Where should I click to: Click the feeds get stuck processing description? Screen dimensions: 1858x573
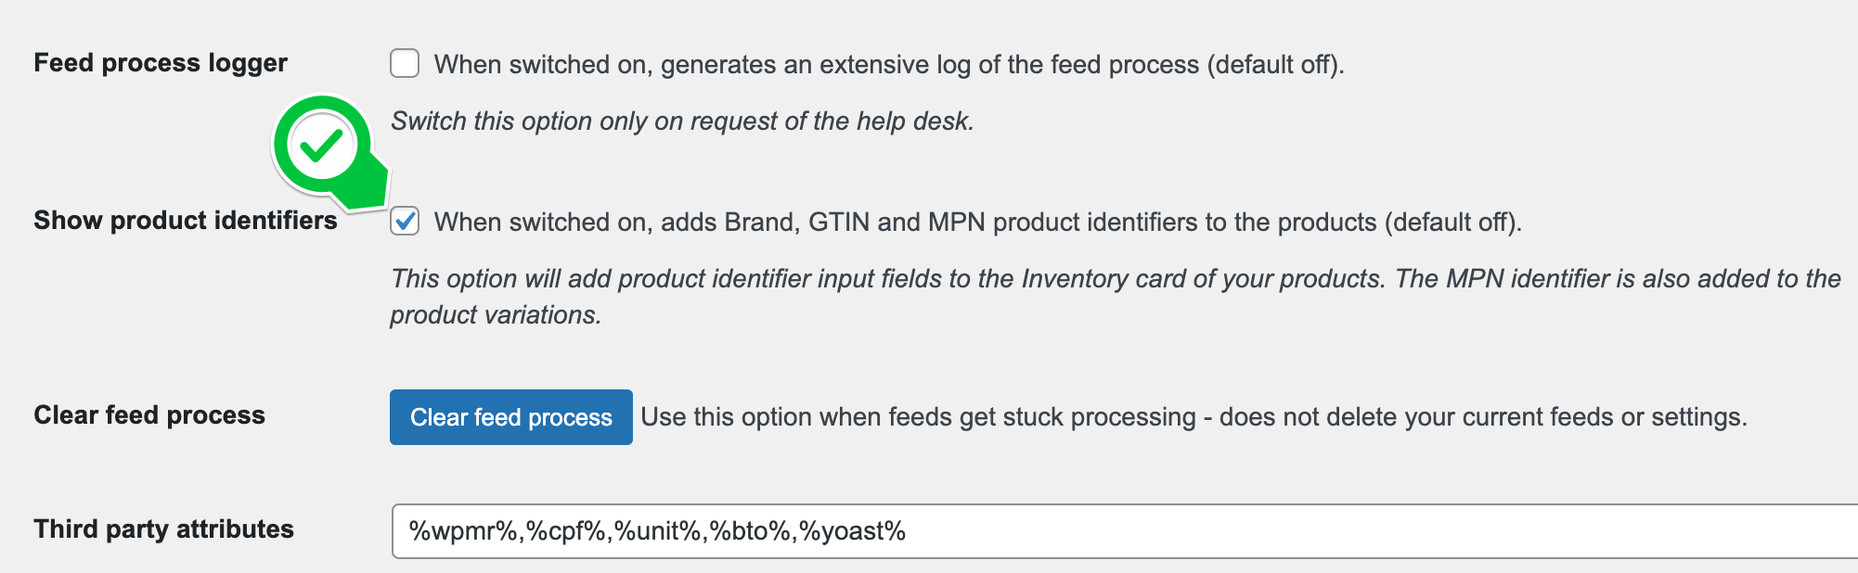[1194, 417]
